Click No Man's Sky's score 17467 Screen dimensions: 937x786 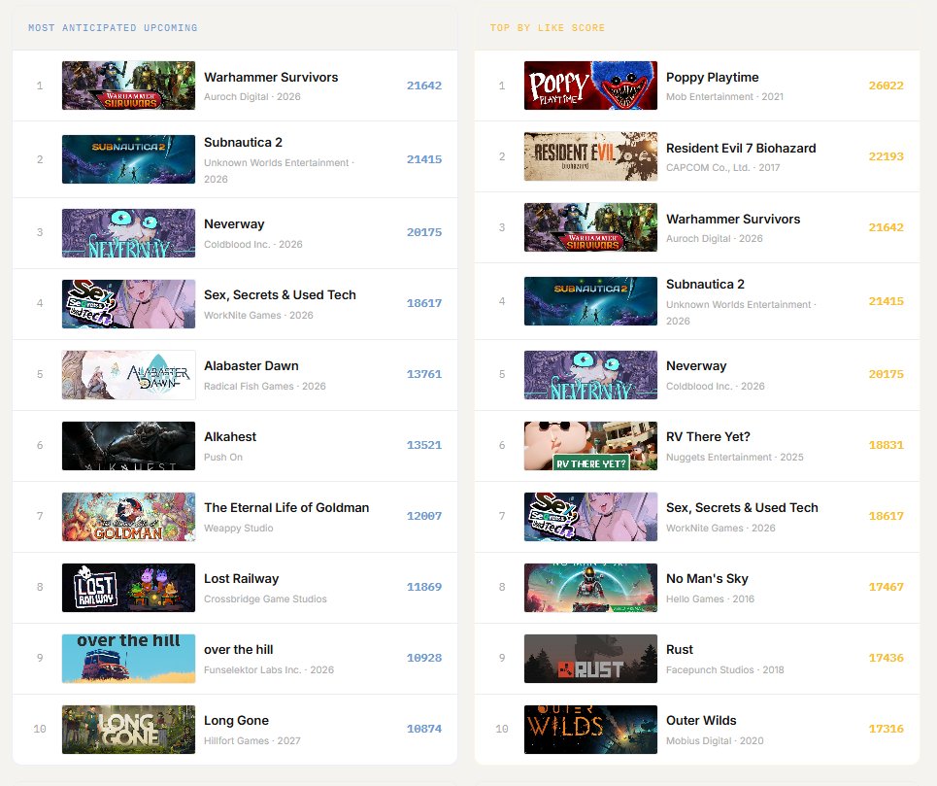coord(886,587)
